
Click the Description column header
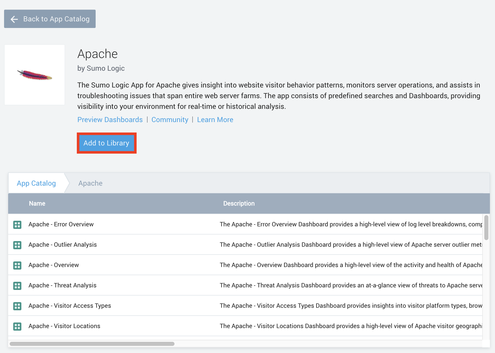(239, 203)
